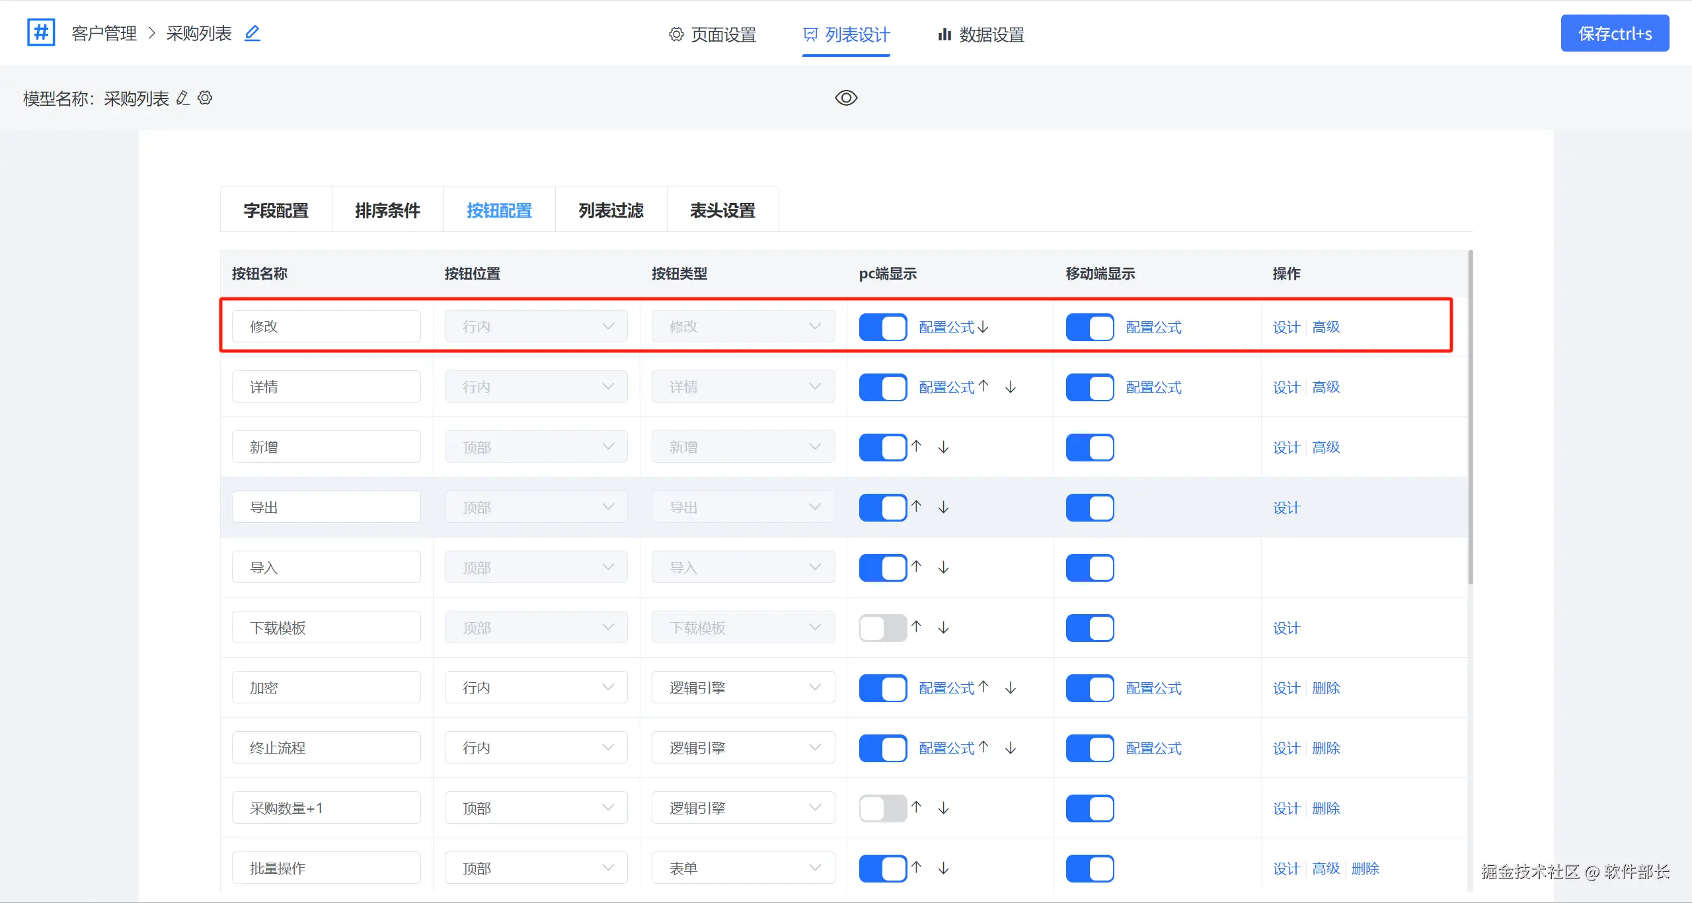
Task: Turn off mobile display toggle for 导入
Action: click(1089, 568)
